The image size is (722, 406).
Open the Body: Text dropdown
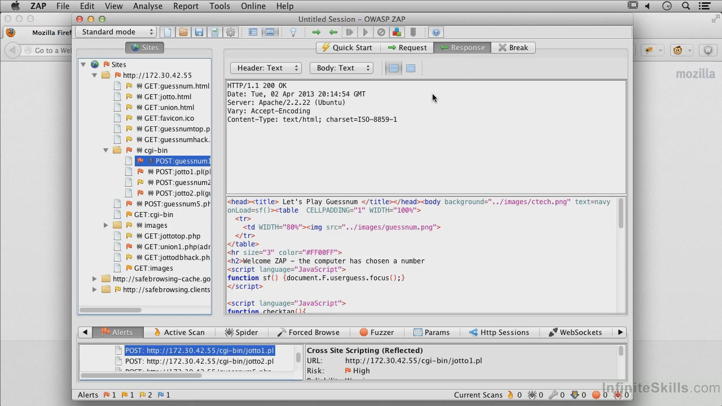[341, 68]
